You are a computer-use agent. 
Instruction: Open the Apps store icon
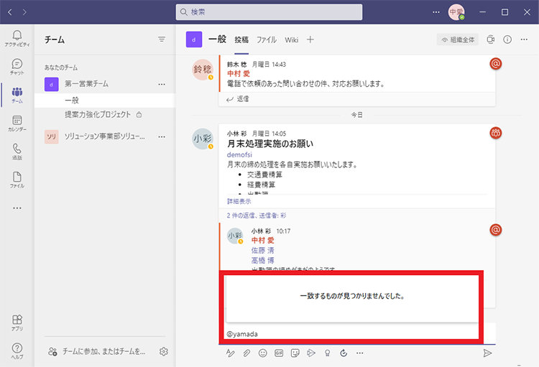click(17, 322)
